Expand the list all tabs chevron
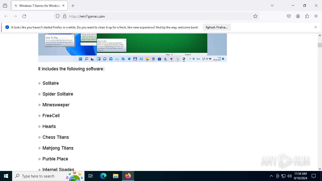Image resolution: width=322 pixels, height=181 pixels. (x=272, y=6)
